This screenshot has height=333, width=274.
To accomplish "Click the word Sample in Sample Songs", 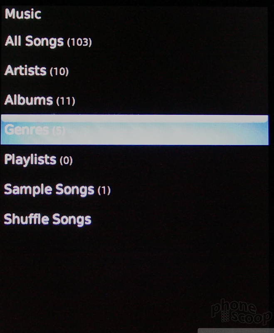I will click(28, 190).
